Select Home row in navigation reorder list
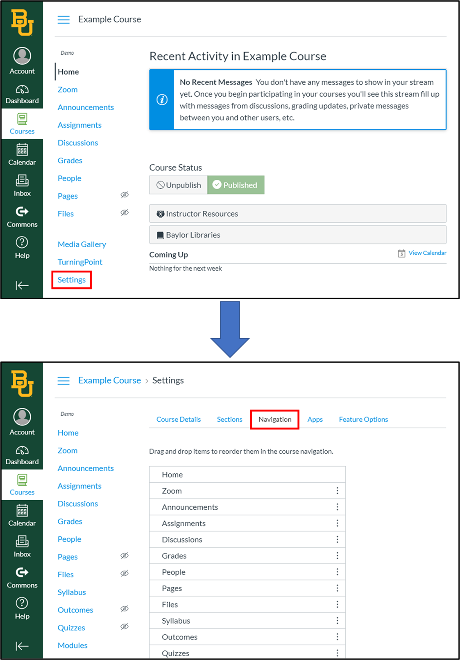The image size is (460, 660). tap(247, 475)
